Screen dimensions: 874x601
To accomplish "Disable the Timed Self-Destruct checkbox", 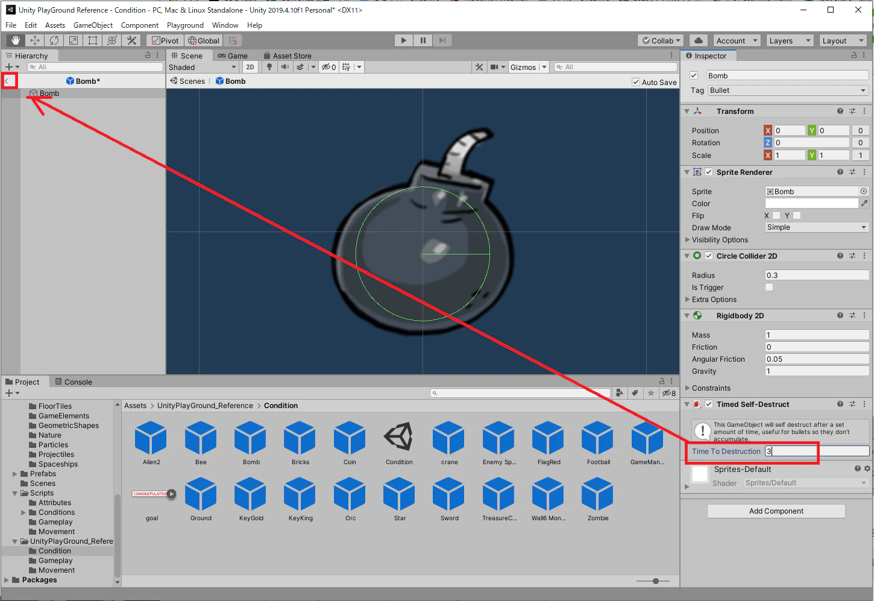I will pyautogui.click(x=709, y=404).
